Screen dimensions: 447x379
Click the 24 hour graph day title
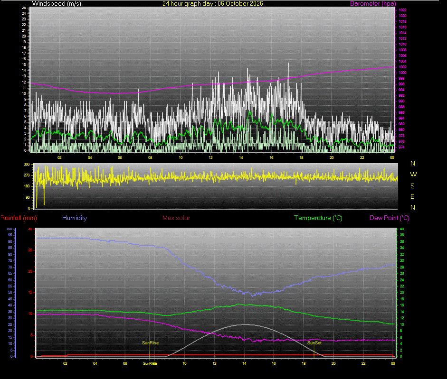213,3
